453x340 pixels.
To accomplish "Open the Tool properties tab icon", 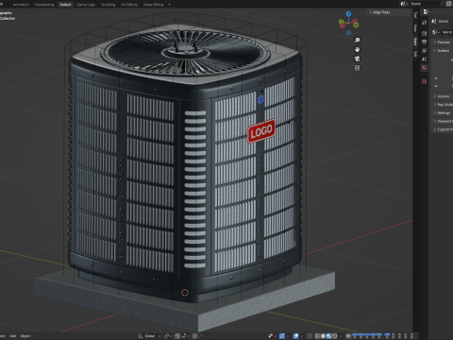I will click(425, 22).
